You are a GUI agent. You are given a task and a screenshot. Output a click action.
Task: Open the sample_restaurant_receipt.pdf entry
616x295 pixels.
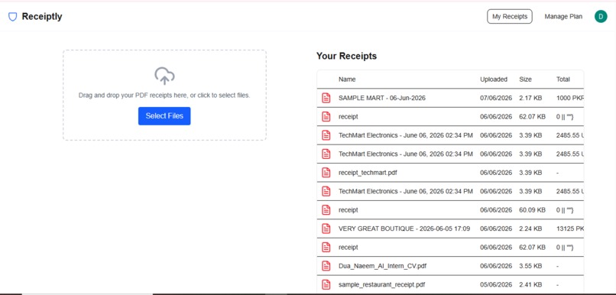click(381, 284)
